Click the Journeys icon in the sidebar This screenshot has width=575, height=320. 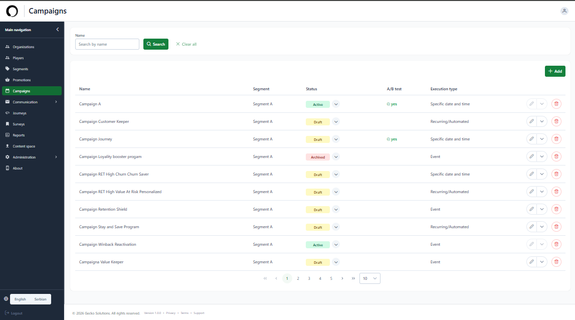coord(9,113)
